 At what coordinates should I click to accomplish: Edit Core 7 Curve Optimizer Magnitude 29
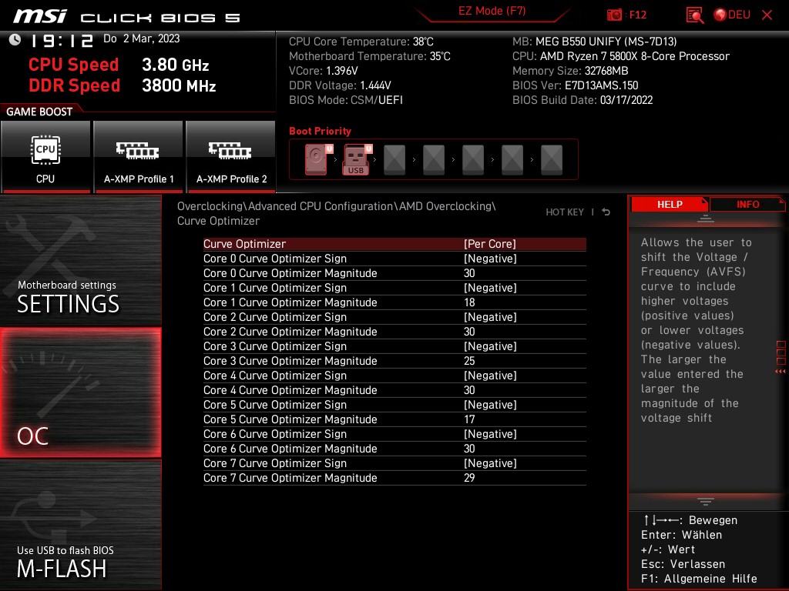394,477
